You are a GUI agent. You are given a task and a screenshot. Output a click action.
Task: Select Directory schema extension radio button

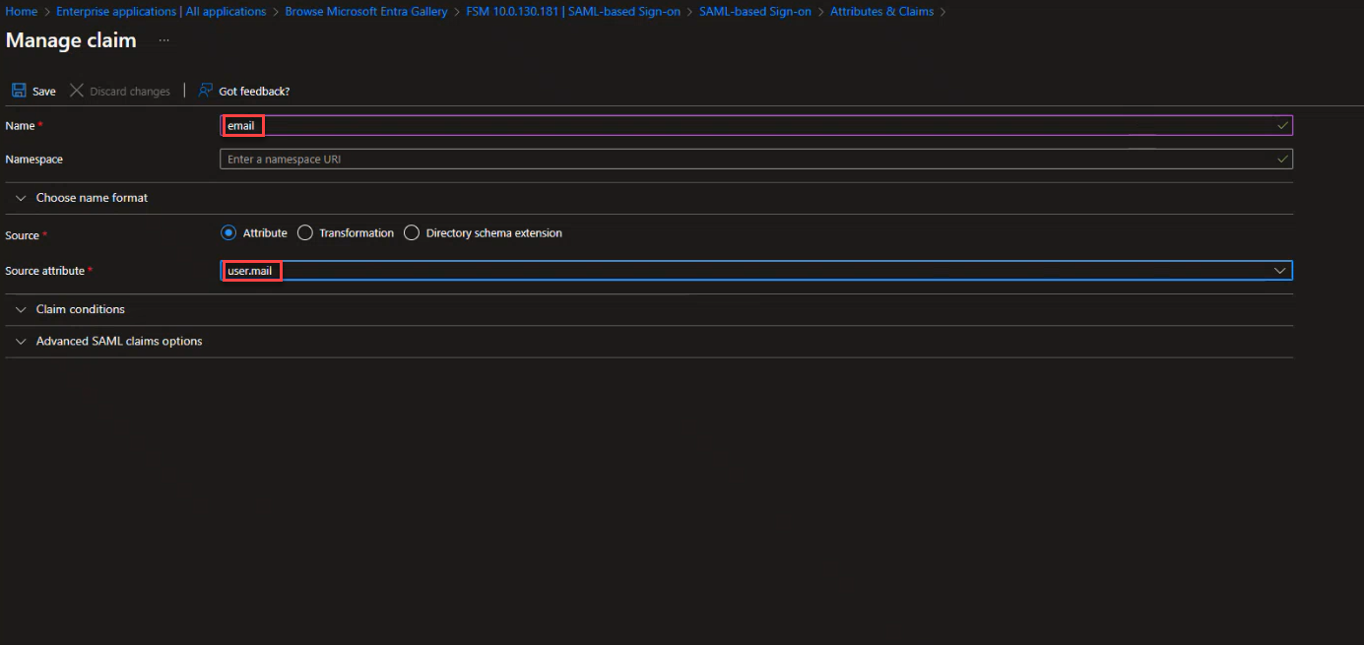tap(412, 233)
